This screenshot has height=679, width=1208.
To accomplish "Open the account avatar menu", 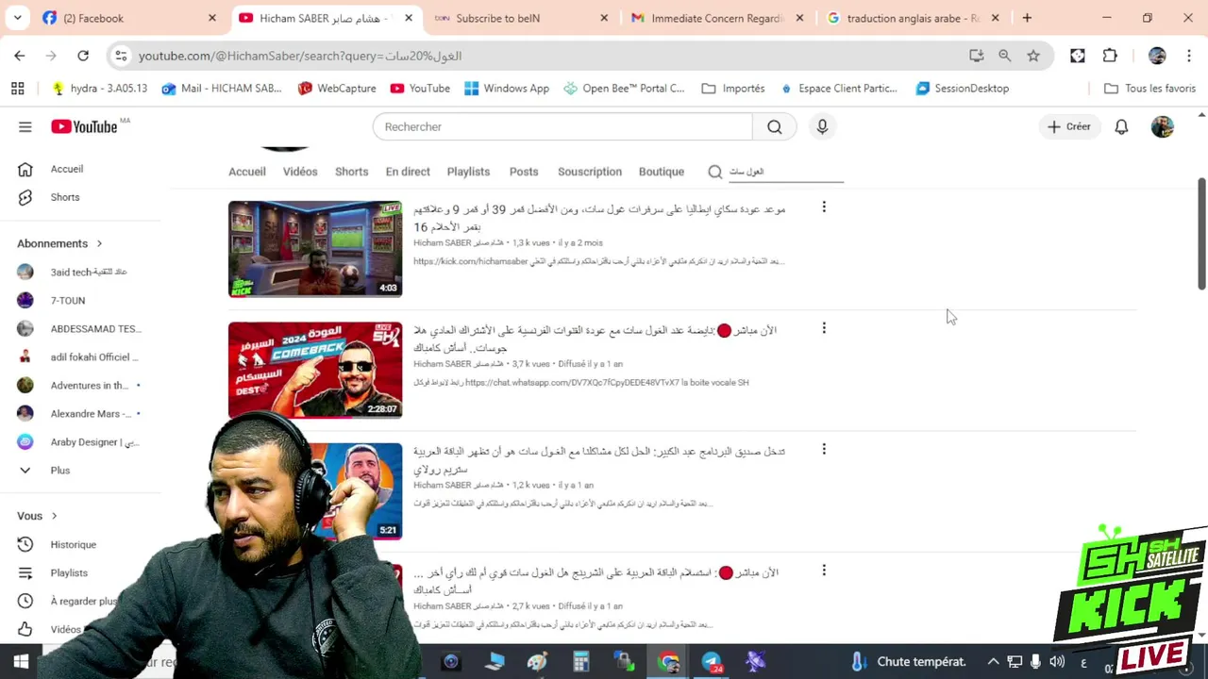I will coord(1163,126).
